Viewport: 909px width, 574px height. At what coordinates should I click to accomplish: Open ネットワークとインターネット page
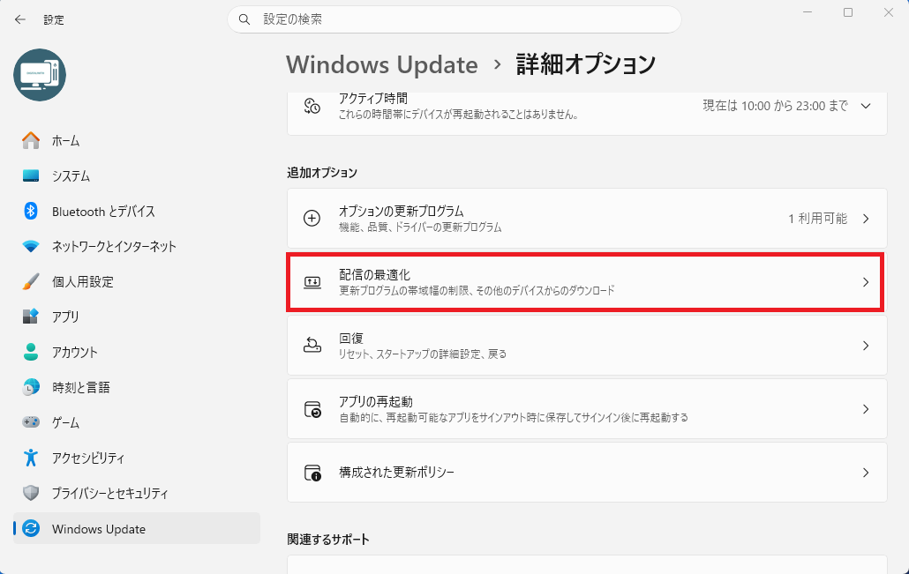(x=137, y=246)
